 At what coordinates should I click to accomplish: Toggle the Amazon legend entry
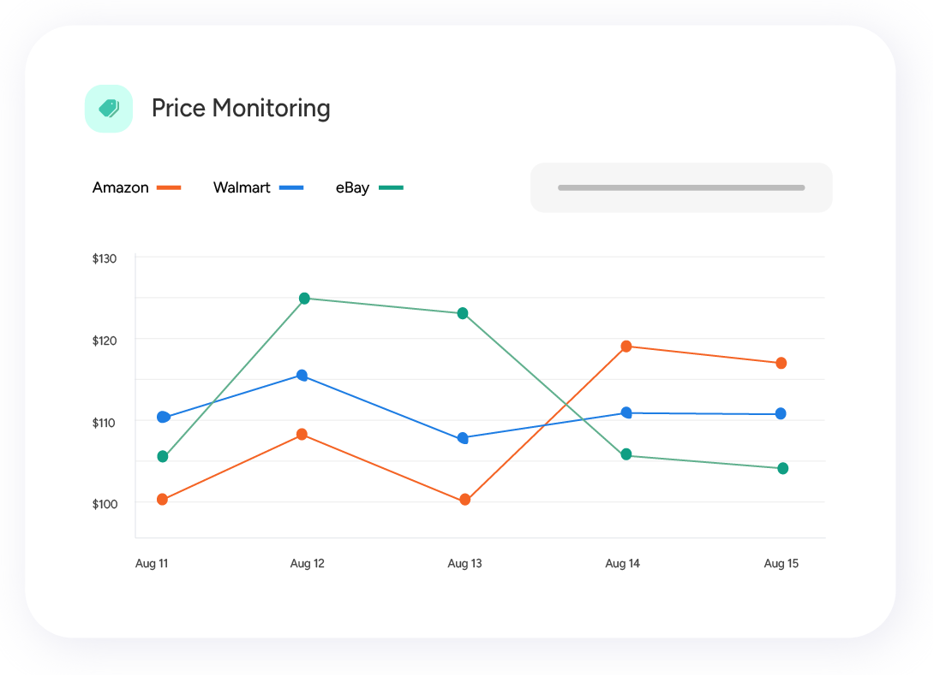pyautogui.click(x=136, y=187)
